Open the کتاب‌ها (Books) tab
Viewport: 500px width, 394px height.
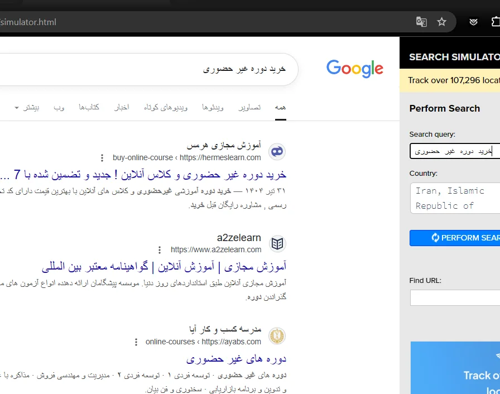[89, 107]
